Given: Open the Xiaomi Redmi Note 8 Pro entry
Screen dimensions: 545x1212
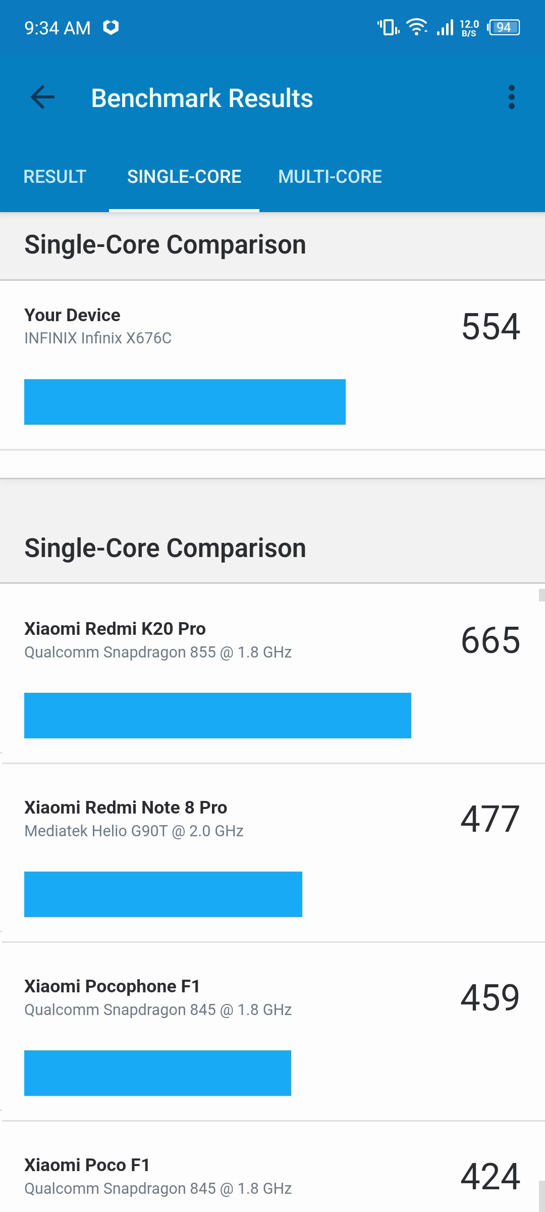Looking at the screenshot, I should (272, 853).
